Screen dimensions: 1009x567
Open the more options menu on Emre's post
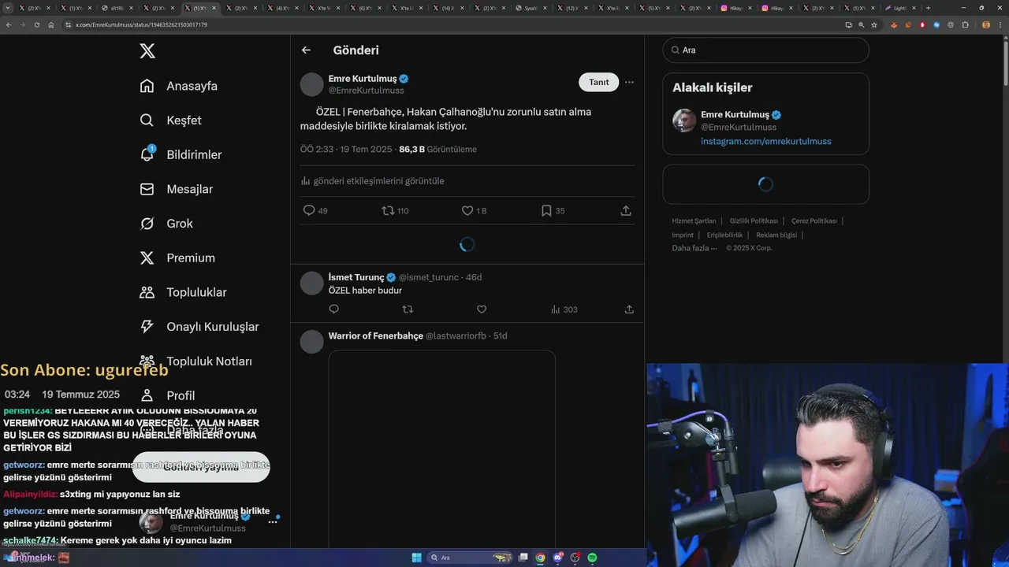point(629,82)
